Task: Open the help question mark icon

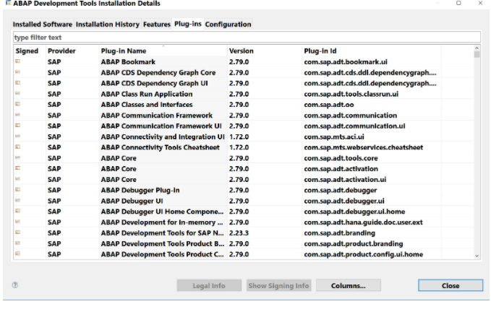Action: 15,285
